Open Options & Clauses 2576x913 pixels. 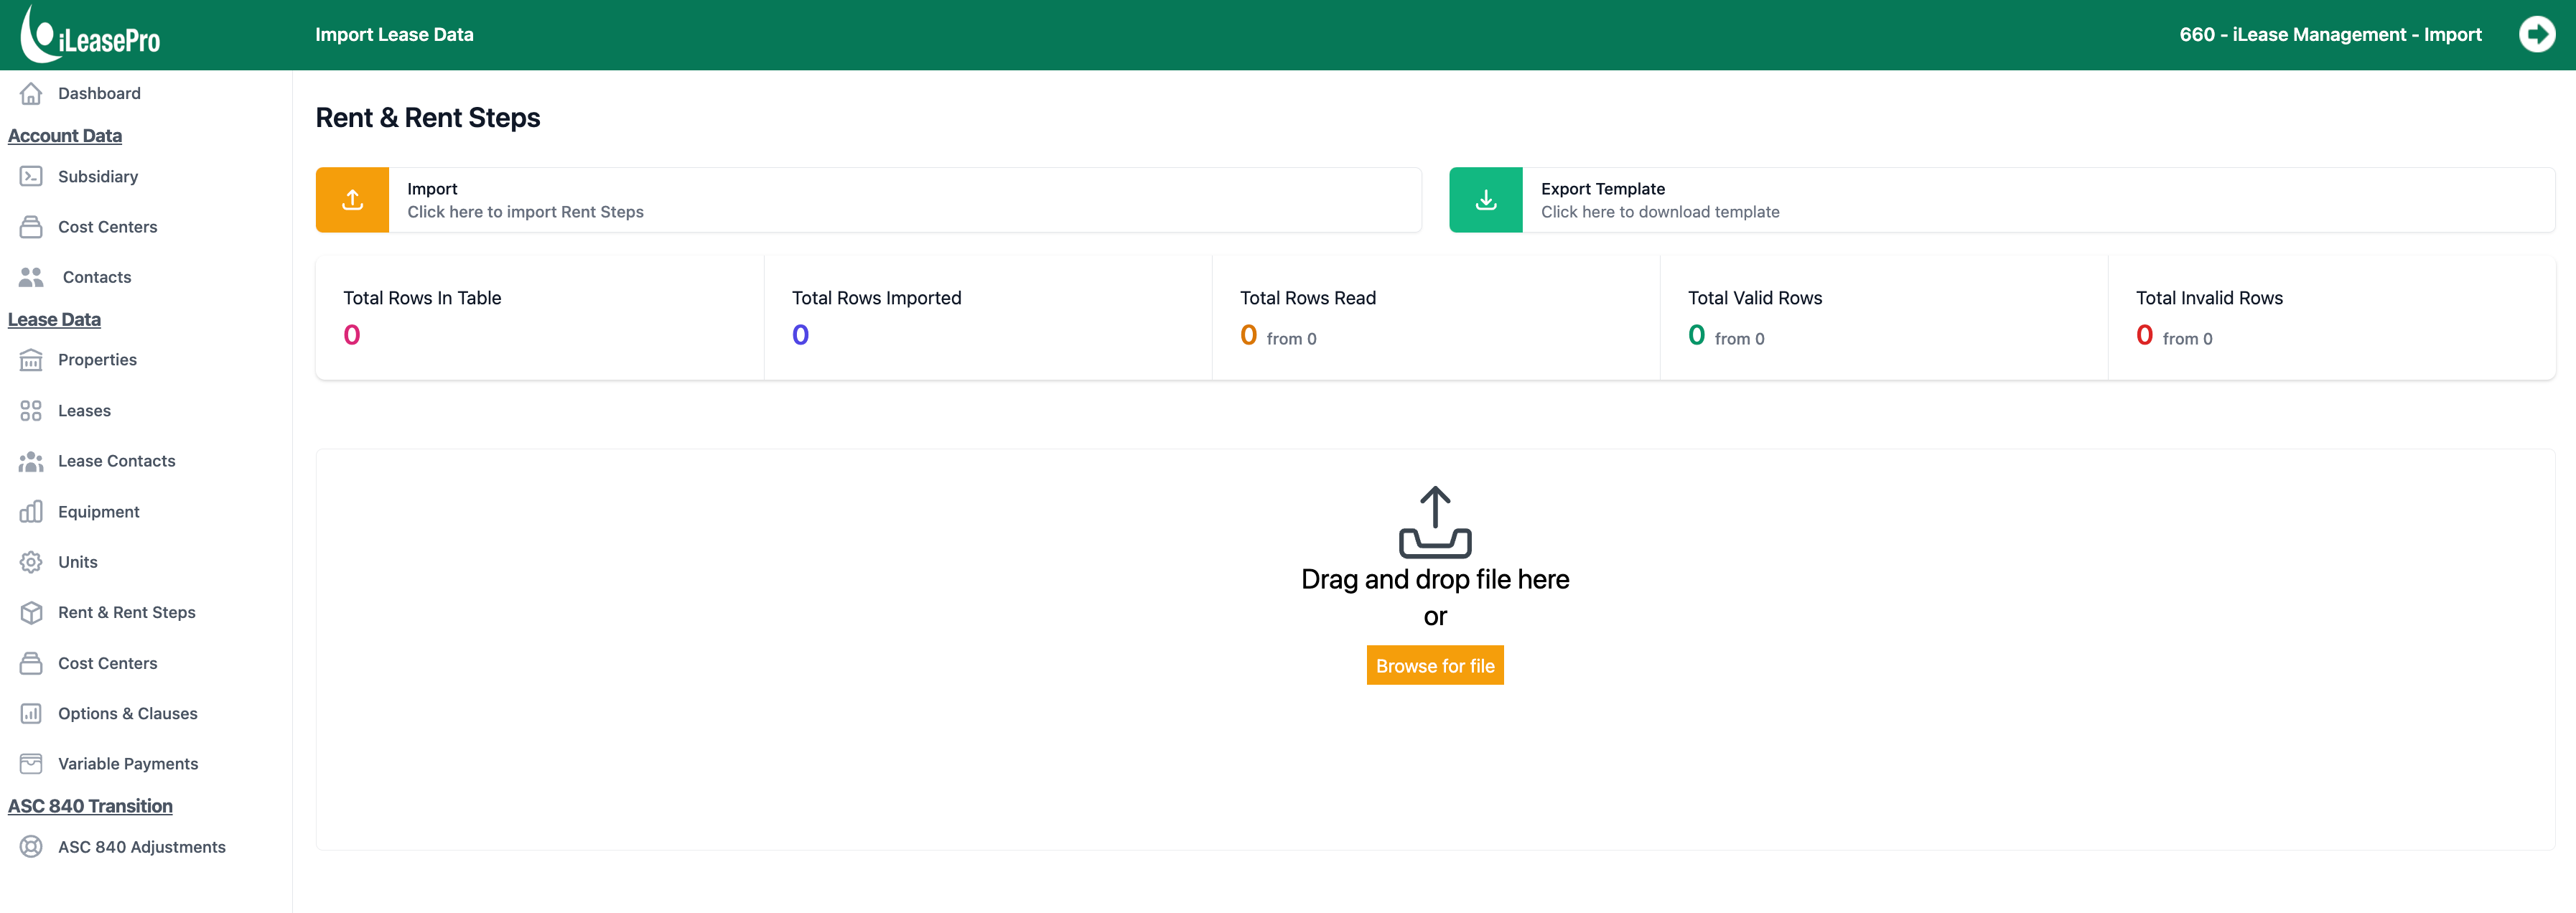click(127, 714)
